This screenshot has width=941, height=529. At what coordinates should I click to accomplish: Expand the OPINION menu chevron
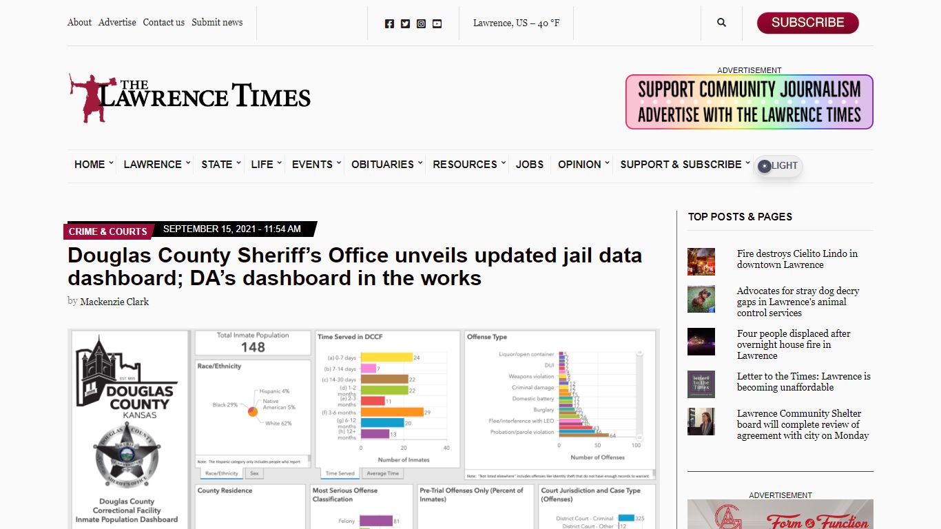click(607, 163)
